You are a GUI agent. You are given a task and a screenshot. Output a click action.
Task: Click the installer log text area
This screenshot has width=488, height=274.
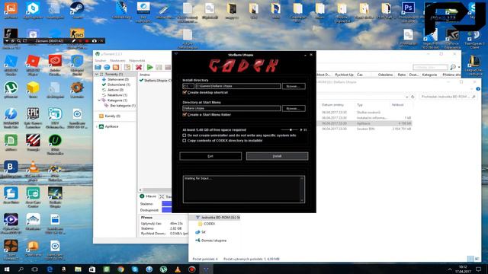pyautogui.click(x=244, y=190)
